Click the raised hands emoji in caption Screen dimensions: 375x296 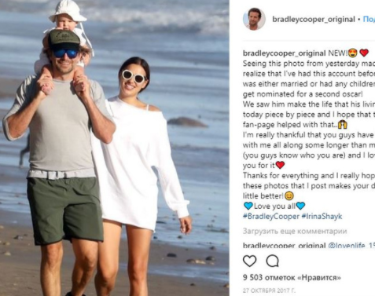343,125
